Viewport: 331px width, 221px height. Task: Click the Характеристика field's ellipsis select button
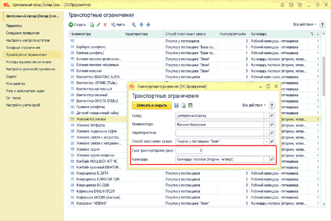click(x=266, y=133)
